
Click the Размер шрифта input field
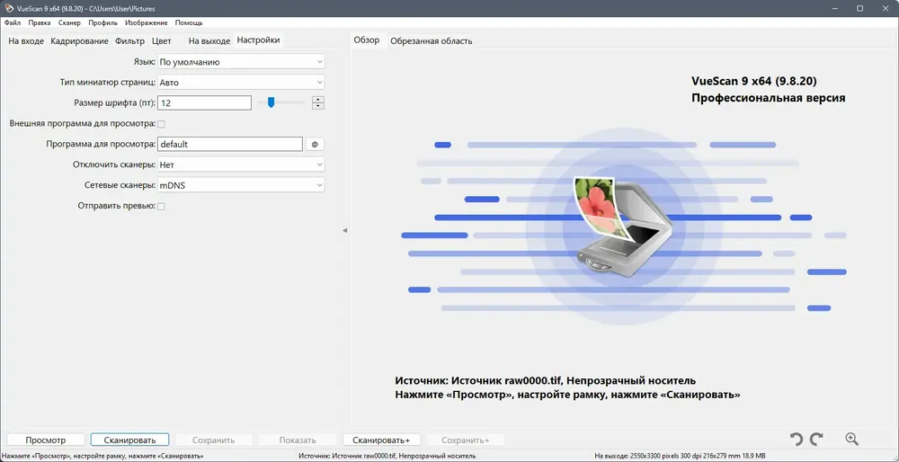pyautogui.click(x=205, y=103)
